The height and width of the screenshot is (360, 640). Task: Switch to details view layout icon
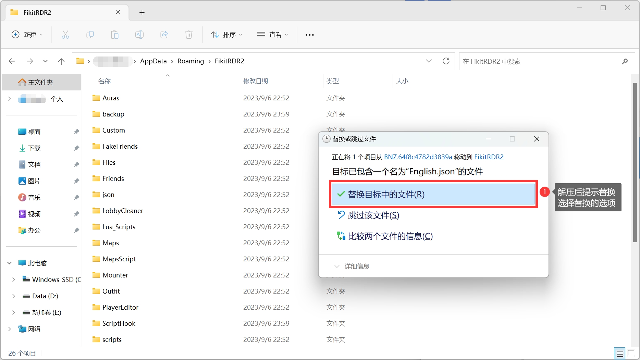(620, 353)
